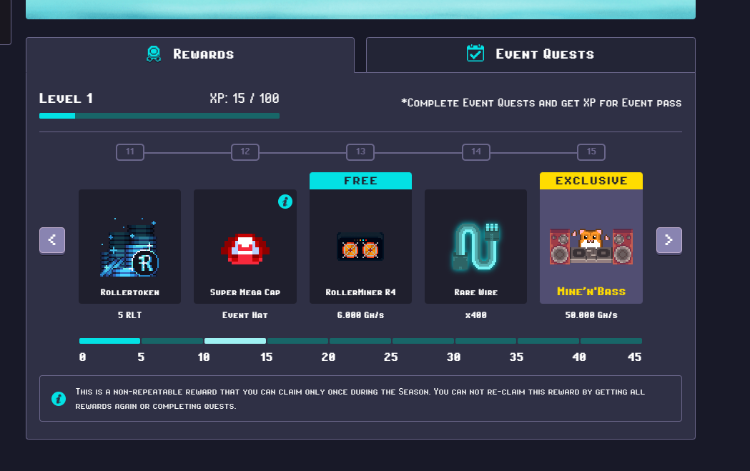The image size is (750, 471).
Task: Click the info icon on Super Mega Cap
Action: (x=285, y=202)
